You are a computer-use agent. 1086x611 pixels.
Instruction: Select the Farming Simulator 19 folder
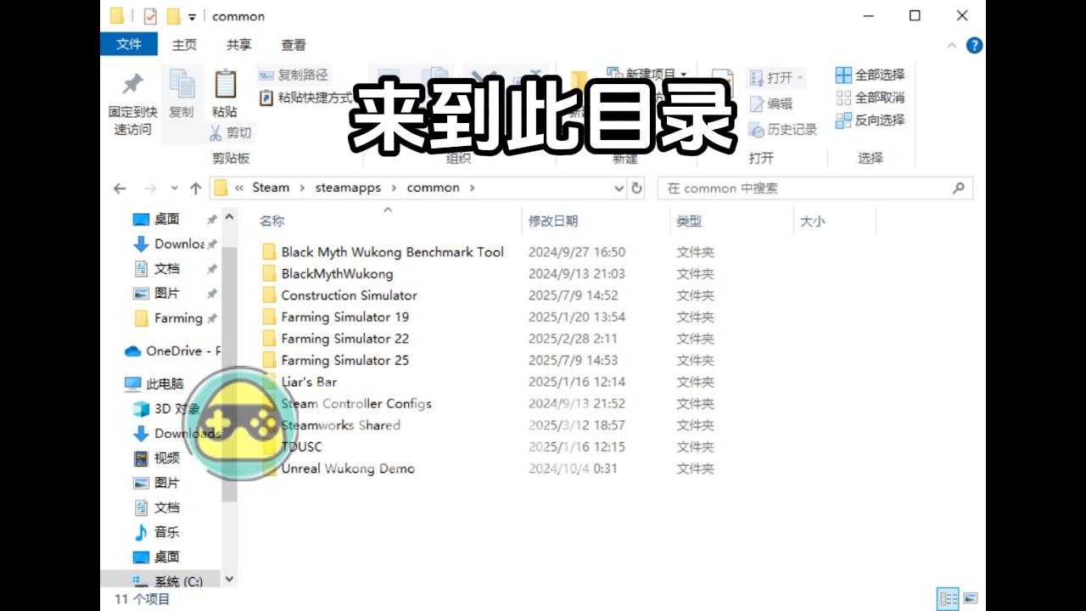tap(344, 317)
